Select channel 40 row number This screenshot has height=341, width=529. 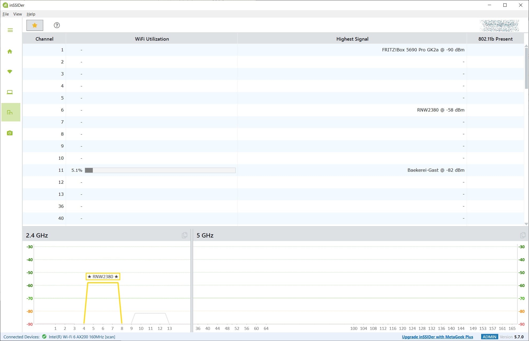point(61,218)
